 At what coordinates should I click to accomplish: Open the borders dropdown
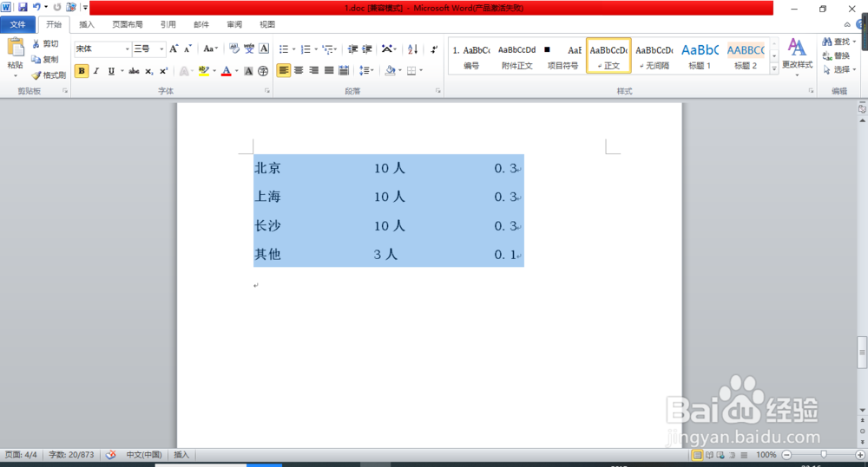[x=421, y=71]
